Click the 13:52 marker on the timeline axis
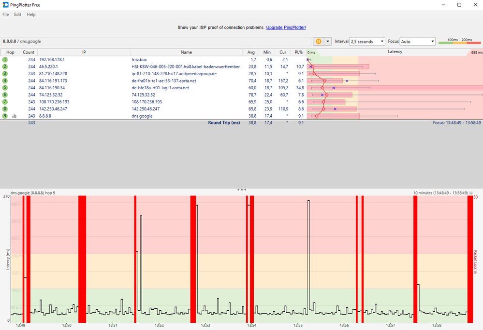The image size is (483, 330). tap(159, 325)
